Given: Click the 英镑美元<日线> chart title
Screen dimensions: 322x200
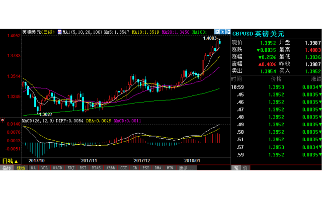Looking at the screenshot, I should [x=39, y=32].
